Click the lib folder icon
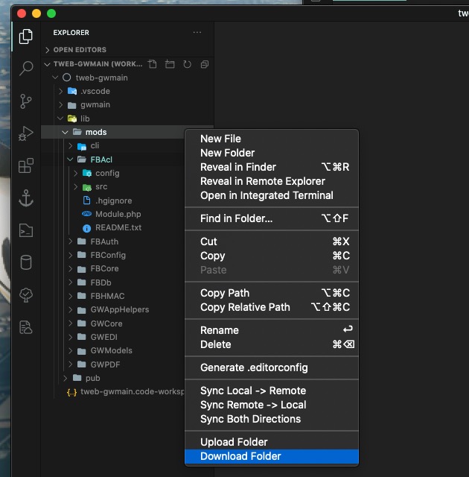The image size is (469, 477). coord(72,119)
